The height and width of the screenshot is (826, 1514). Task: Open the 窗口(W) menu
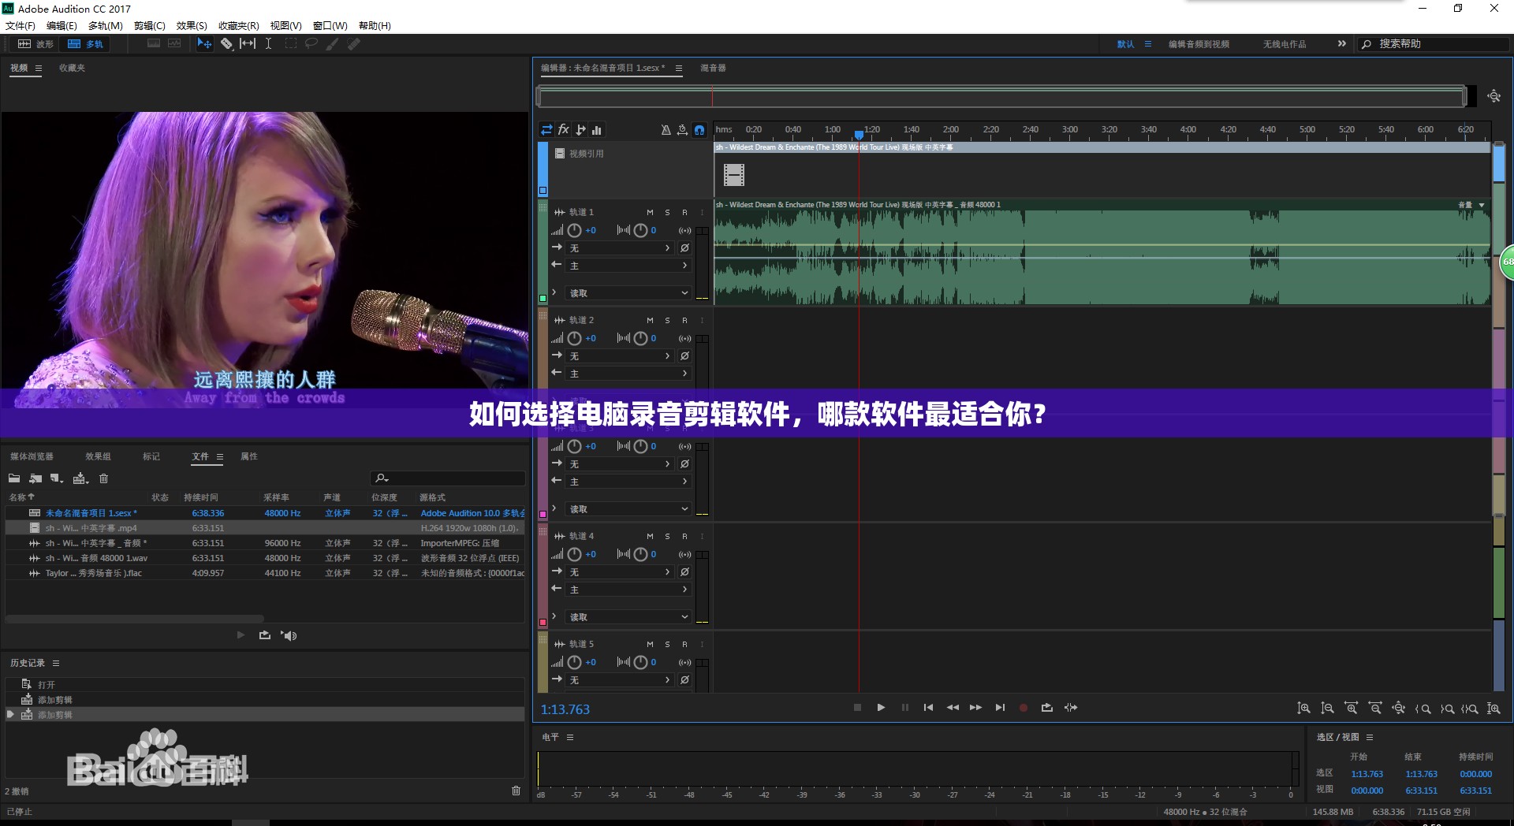pyautogui.click(x=330, y=26)
